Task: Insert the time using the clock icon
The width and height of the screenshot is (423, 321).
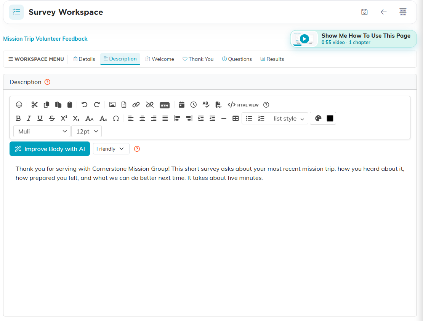Action: point(194,105)
